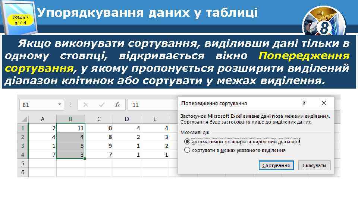Click cell D2 containing 2
This screenshot has height=201, width=358.
pos(127,137)
